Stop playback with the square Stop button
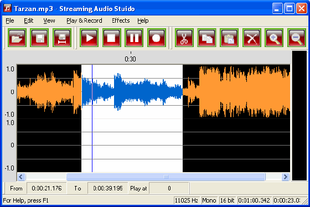The width and height of the screenshot is (310, 207). coord(112,38)
